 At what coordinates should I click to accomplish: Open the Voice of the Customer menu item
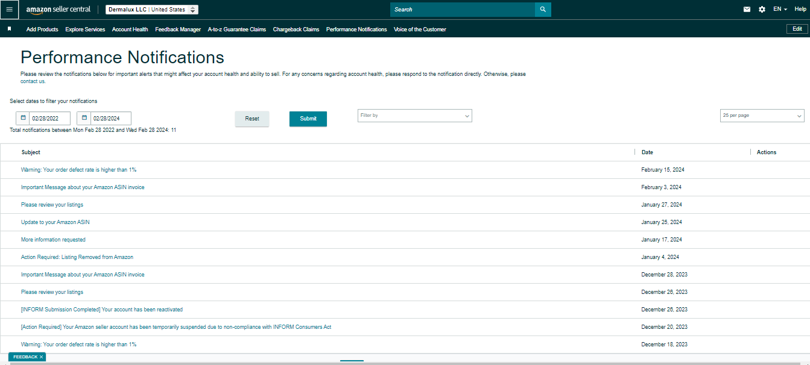[420, 30]
